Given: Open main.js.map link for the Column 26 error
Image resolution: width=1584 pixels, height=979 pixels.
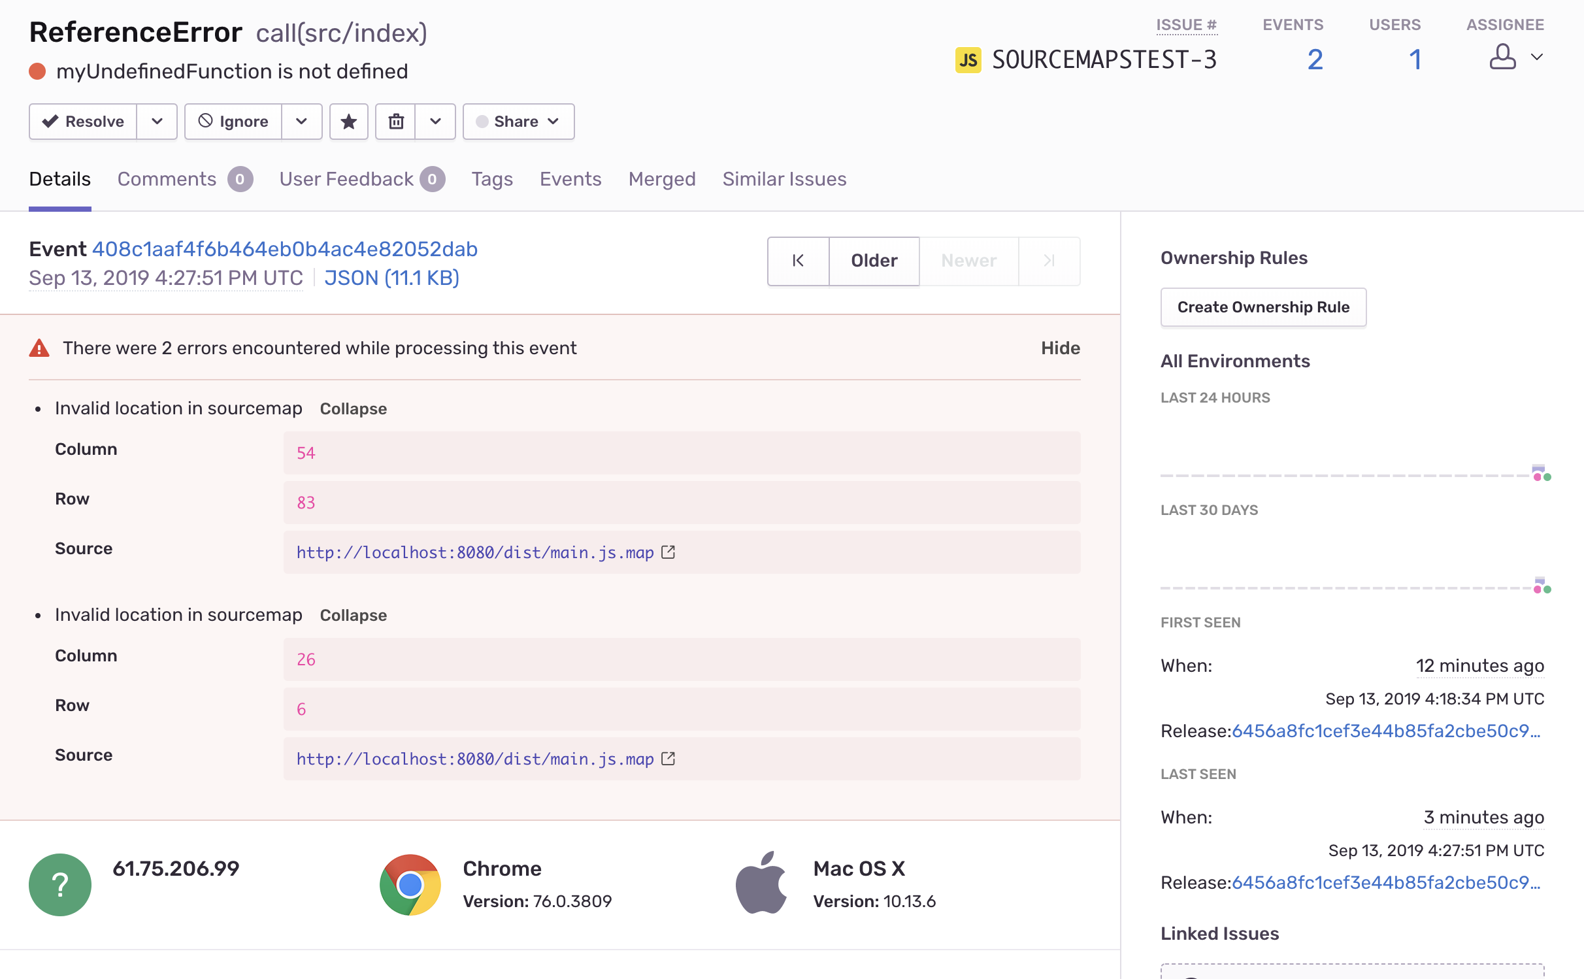Looking at the screenshot, I should (x=475, y=759).
